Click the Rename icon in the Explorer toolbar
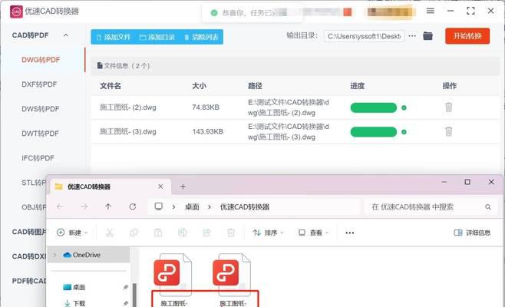 pyautogui.click(x=183, y=233)
